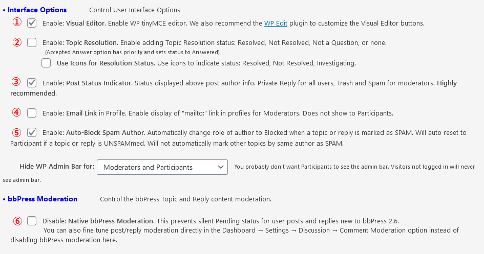Viewport: 484px width, 254px height.
Task: Click the bold Topic Resolution label text
Action: point(92,43)
